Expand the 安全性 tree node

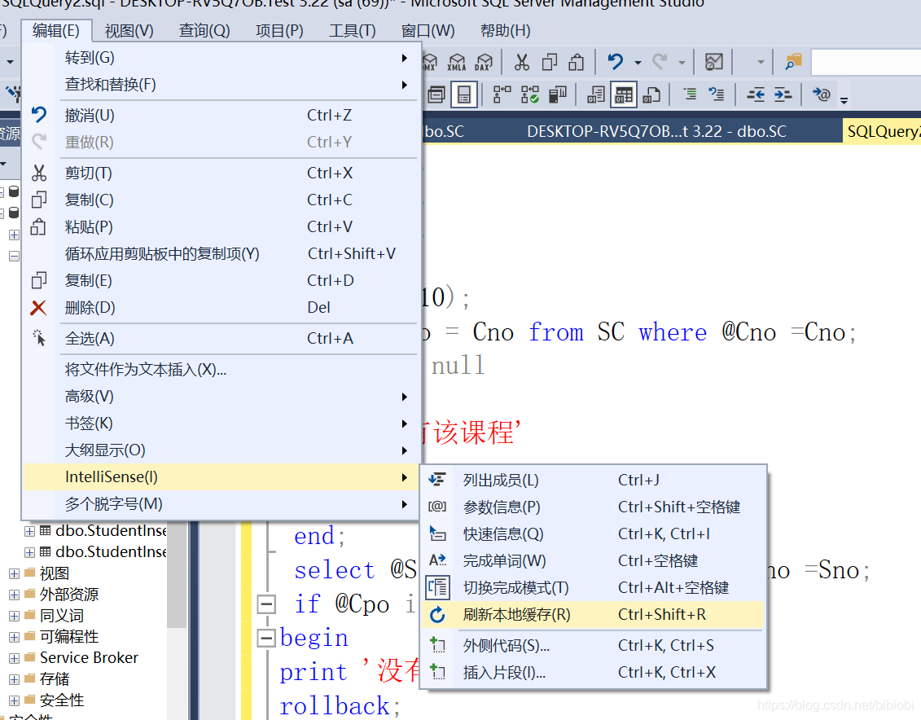point(15,700)
